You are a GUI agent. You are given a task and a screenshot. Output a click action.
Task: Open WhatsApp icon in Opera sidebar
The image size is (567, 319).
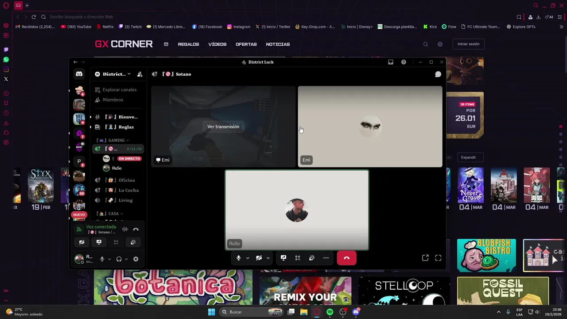pos(6,59)
